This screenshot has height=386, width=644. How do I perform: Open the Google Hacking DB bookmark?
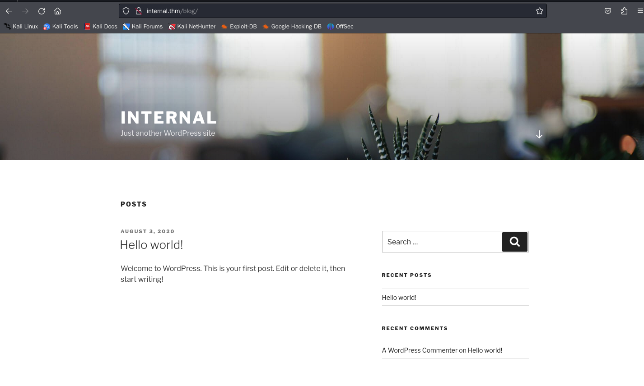point(292,27)
